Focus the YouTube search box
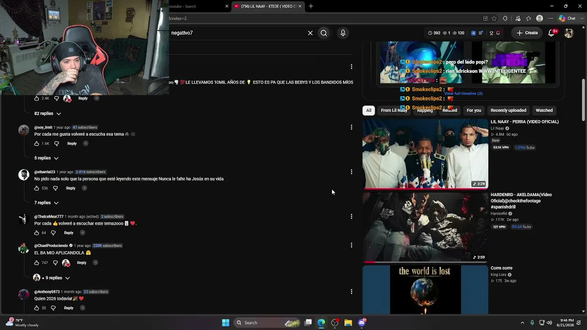Viewport: 587px width, 330px height. tap(238, 33)
